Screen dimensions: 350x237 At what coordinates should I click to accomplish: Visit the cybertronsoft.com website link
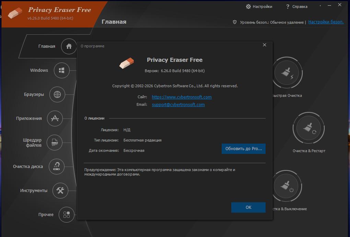click(x=182, y=97)
